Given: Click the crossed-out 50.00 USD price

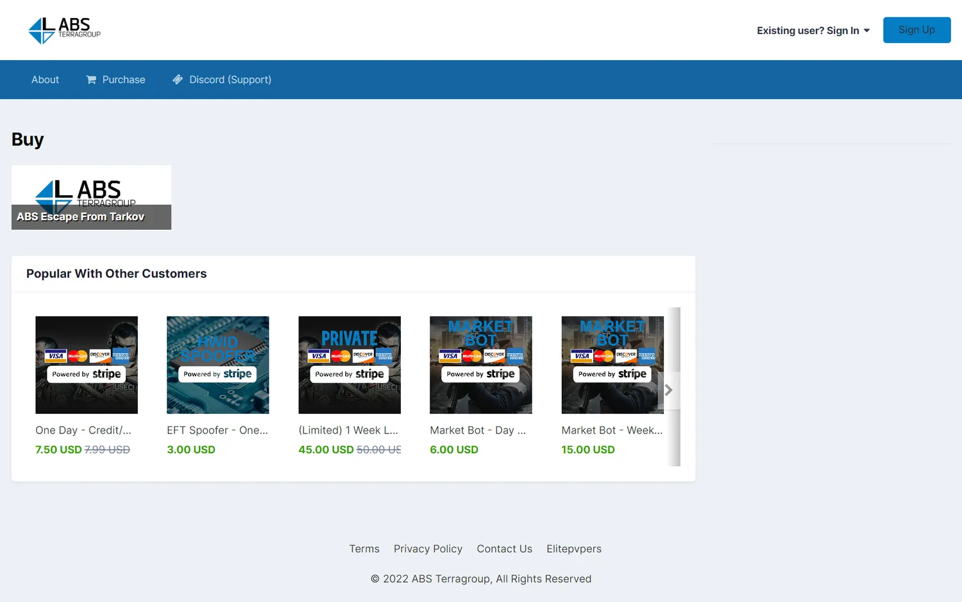Looking at the screenshot, I should pyautogui.click(x=379, y=450).
